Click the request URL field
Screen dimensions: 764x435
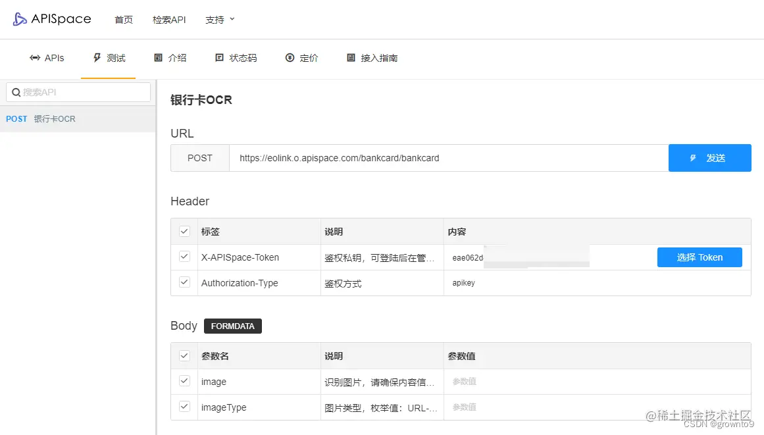[449, 158]
